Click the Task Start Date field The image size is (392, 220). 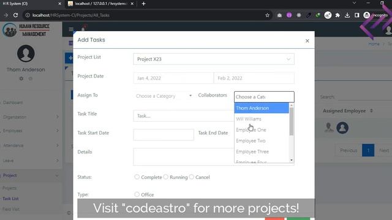click(x=164, y=134)
